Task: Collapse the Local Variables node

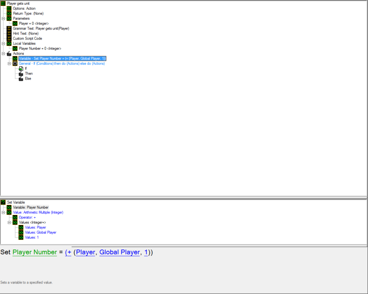Action: coord(3,44)
